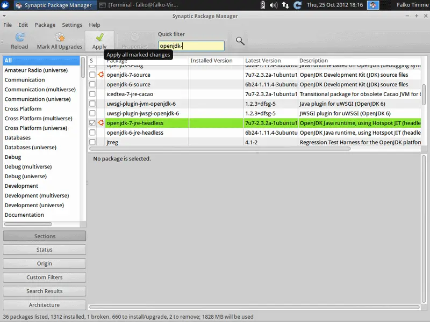Click the package list horizontal scrollbar
The width and height of the screenshot is (430, 322).
pos(220,149)
